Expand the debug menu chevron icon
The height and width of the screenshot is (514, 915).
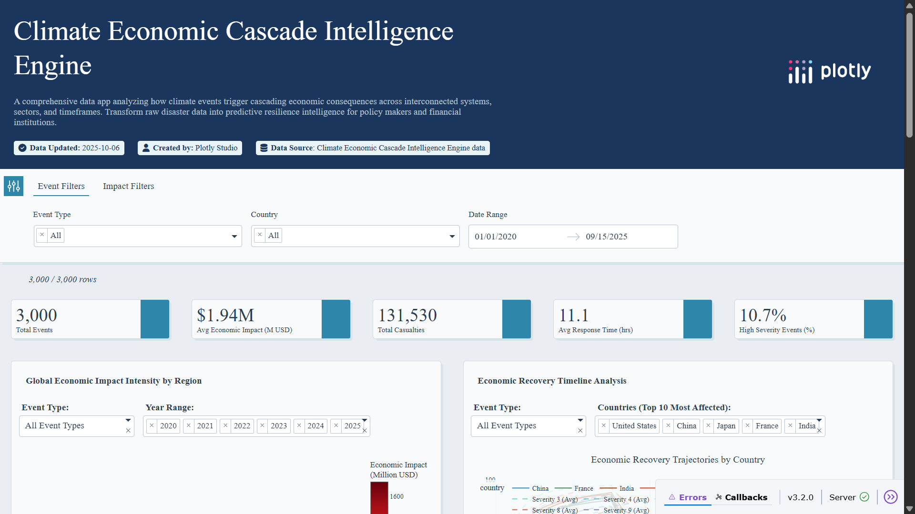click(890, 497)
